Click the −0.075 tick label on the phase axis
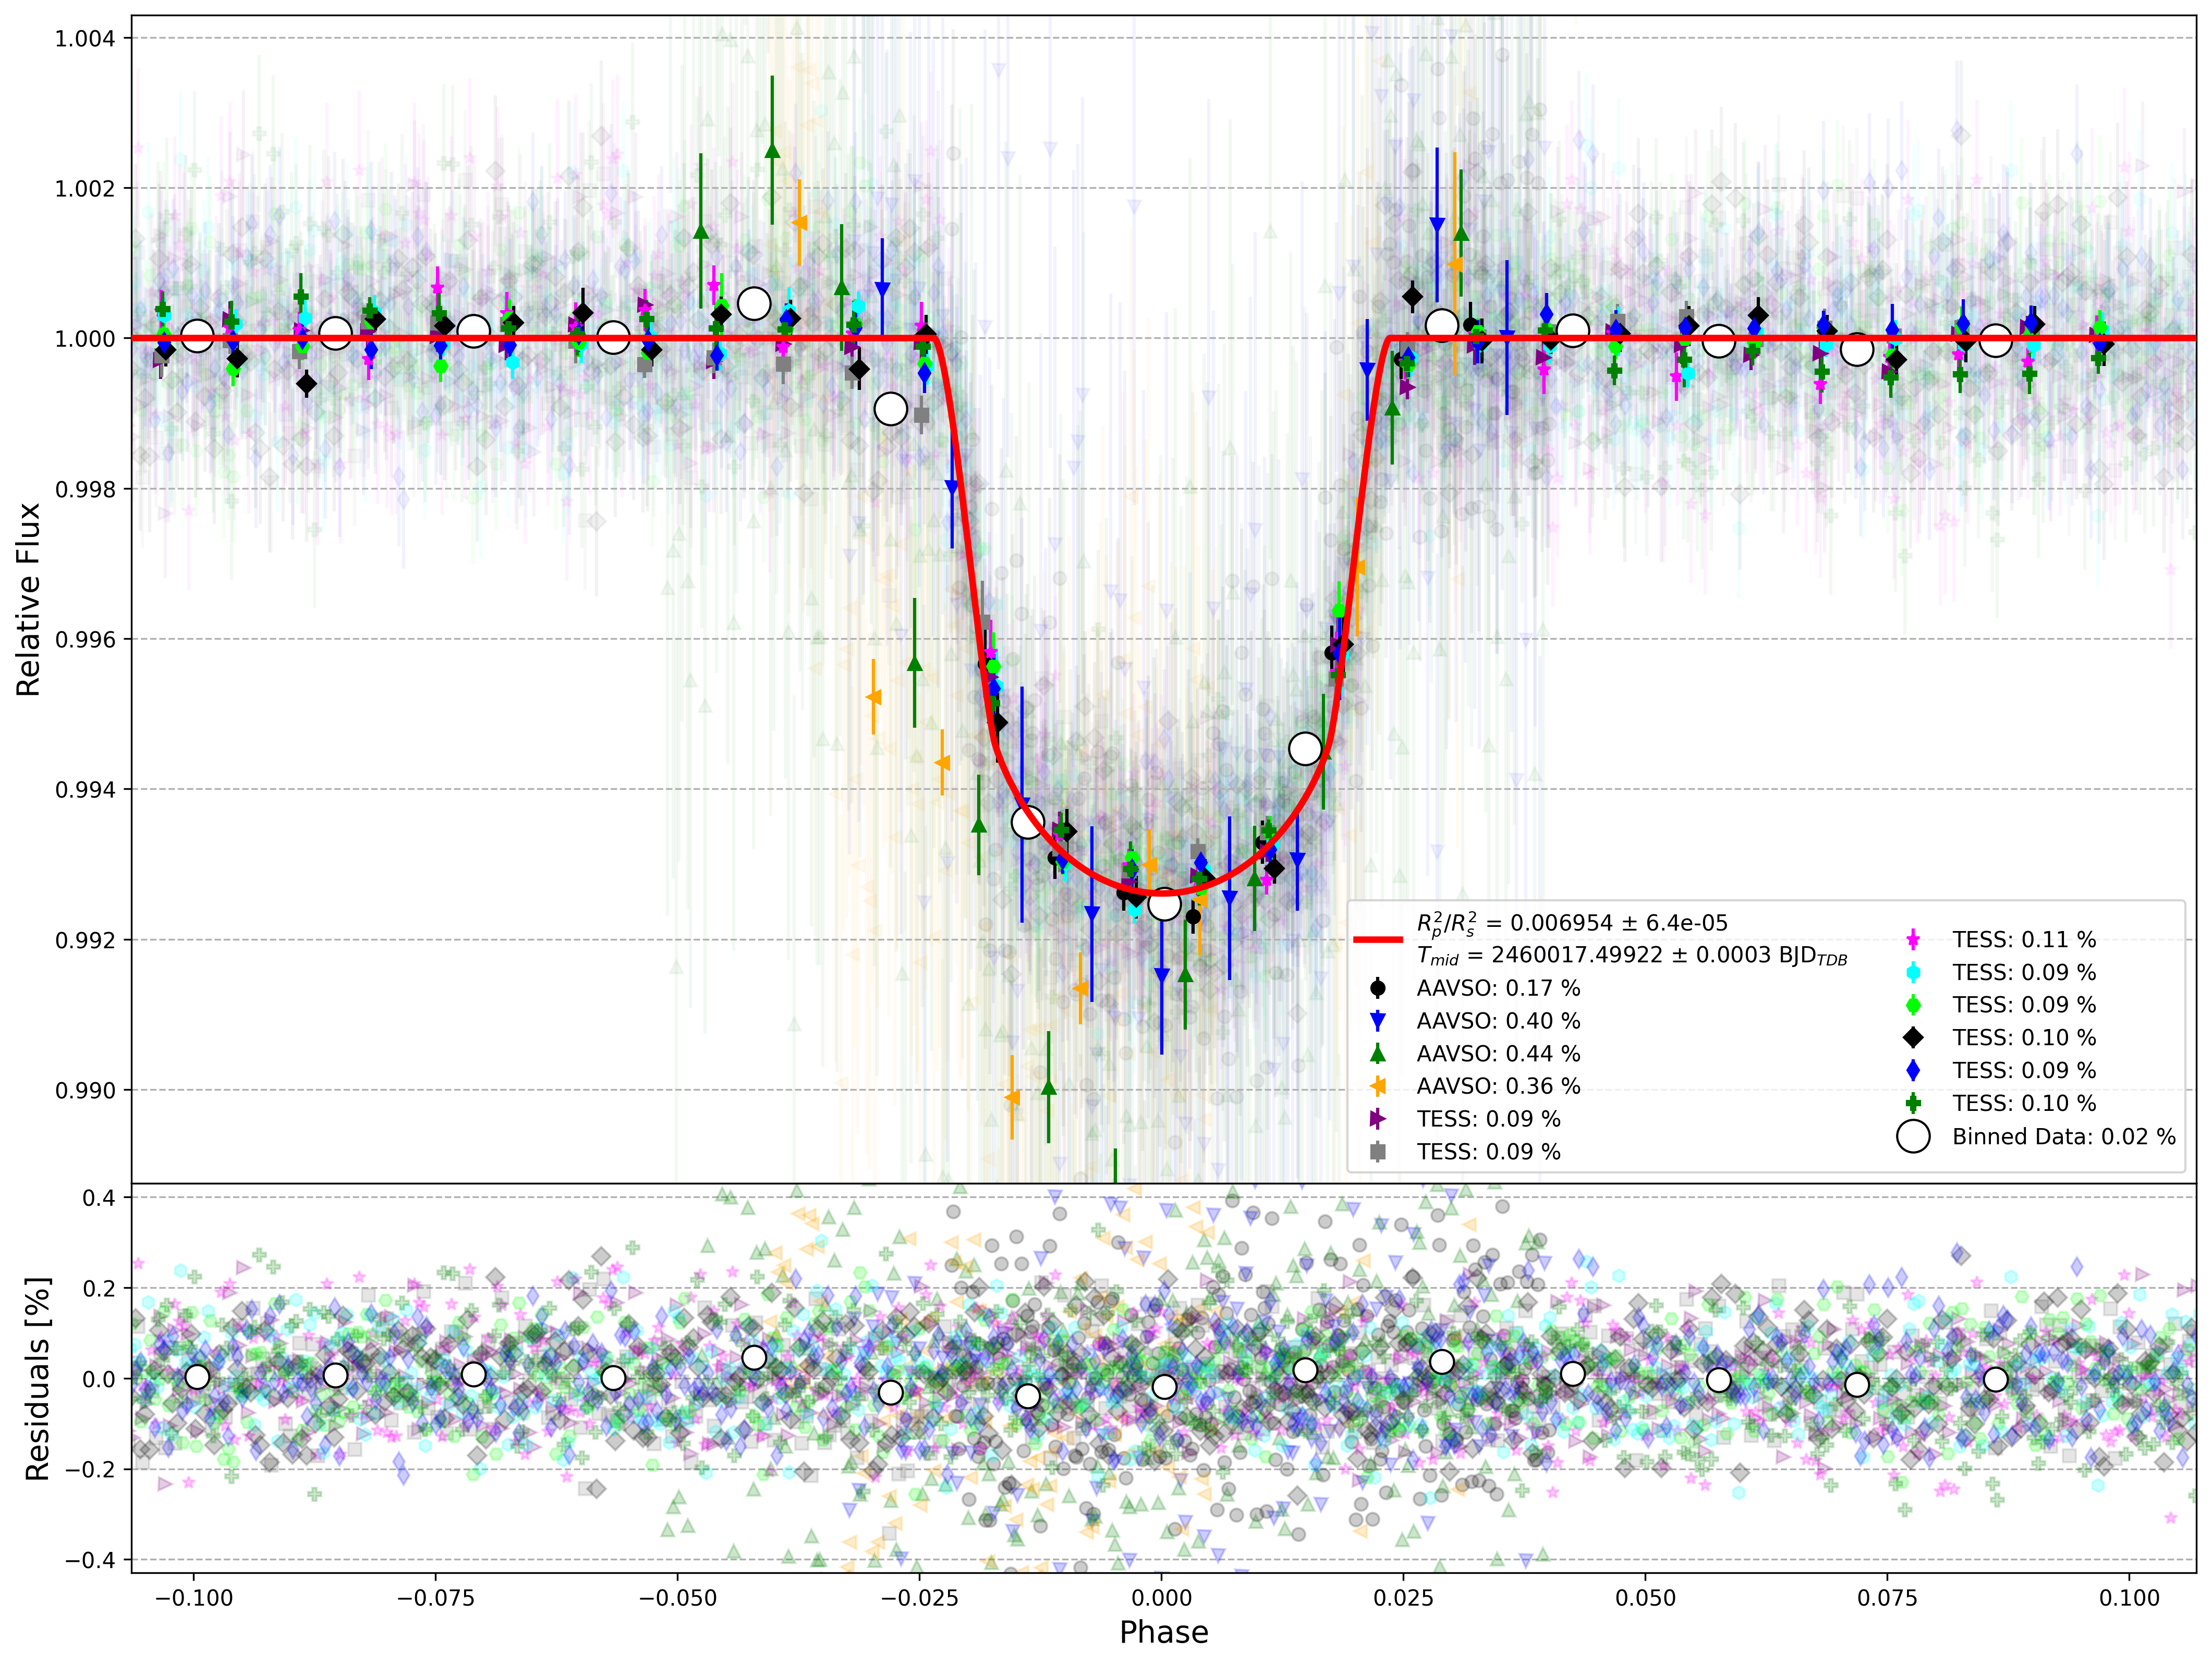The image size is (2212, 1664). 436,1598
